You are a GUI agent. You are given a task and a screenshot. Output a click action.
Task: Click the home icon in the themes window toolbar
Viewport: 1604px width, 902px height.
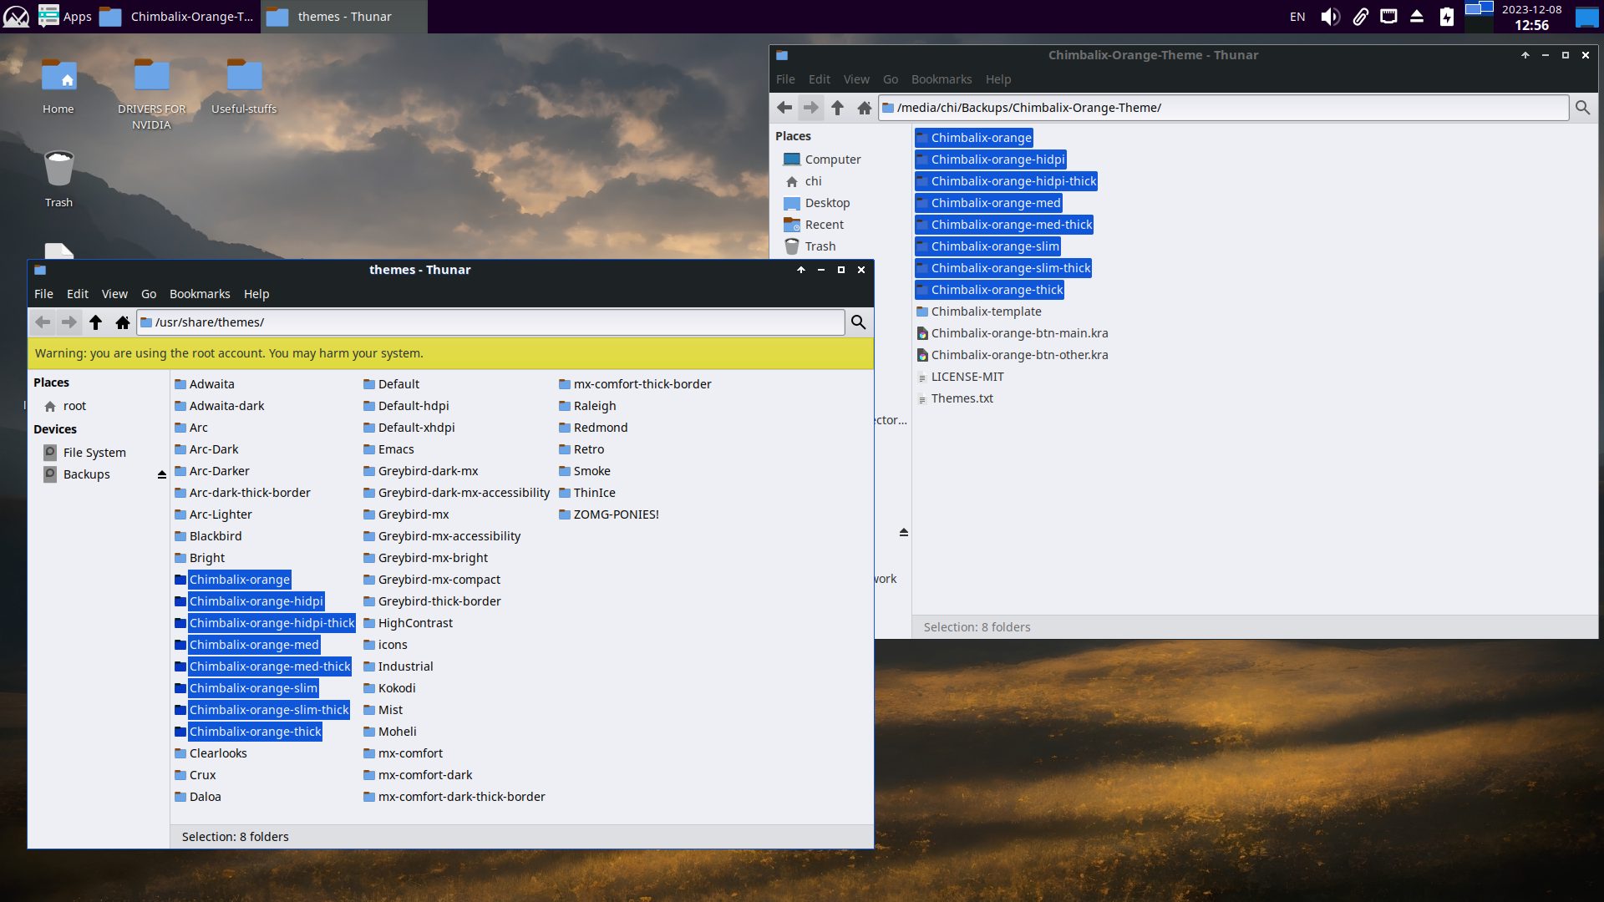click(123, 322)
